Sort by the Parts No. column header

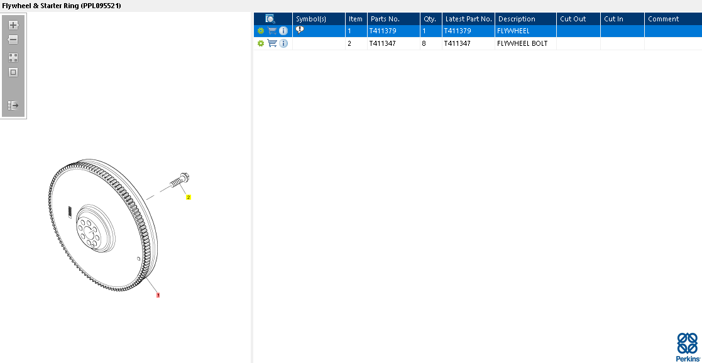pyautogui.click(x=393, y=19)
